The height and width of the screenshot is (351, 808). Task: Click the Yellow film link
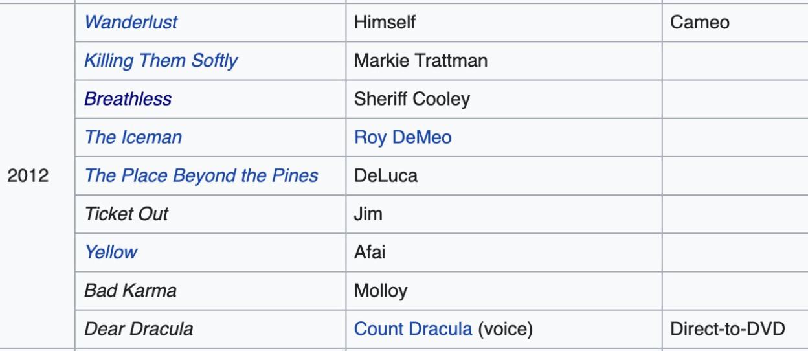click(x=111, y=252)
